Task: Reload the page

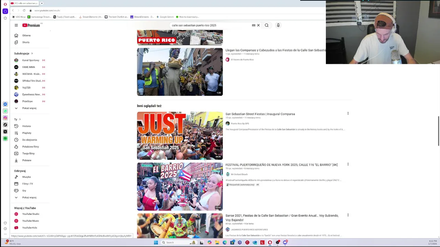Action: (x=24, y=10)
